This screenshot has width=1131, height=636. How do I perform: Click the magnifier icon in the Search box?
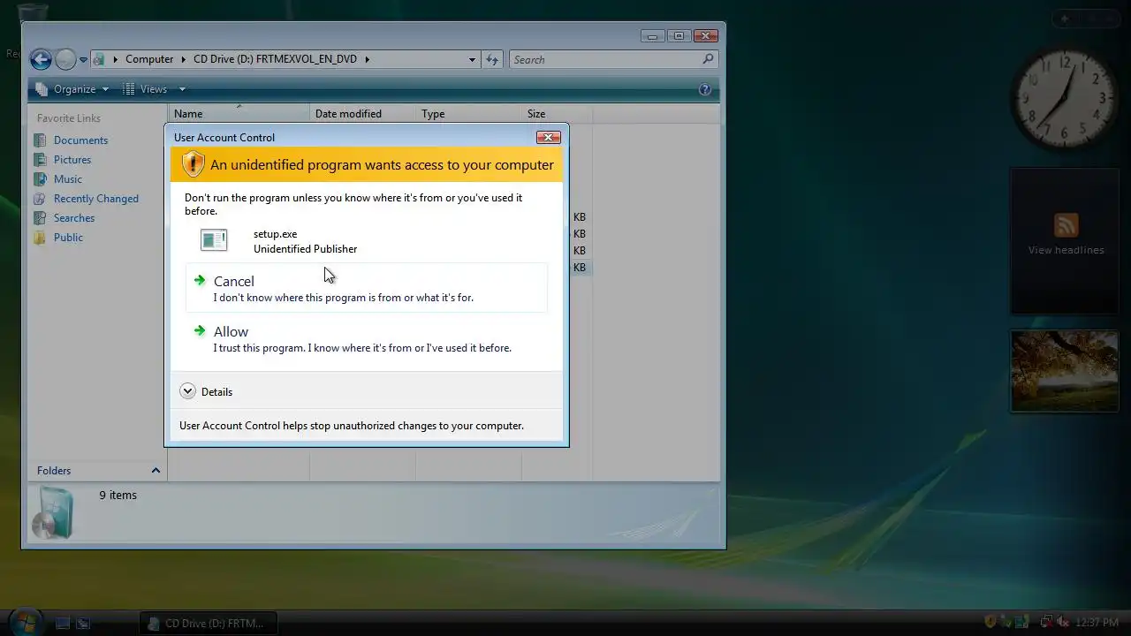(708, 59)
